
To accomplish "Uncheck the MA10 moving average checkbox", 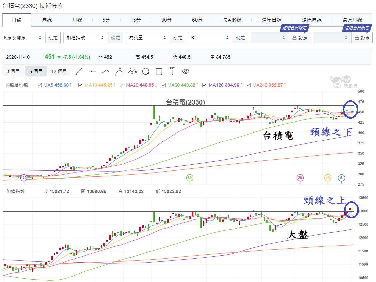I will 81,85.
